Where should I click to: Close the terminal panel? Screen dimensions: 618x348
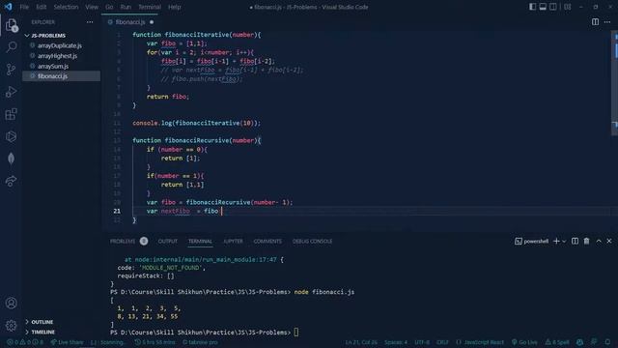pos(609,241)
